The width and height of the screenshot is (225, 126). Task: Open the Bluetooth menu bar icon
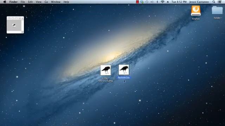click(157, 2)
